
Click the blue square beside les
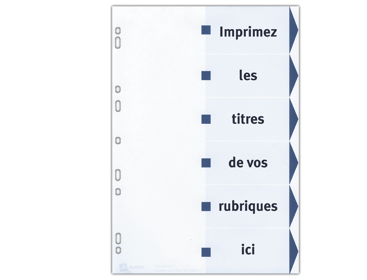206,75
